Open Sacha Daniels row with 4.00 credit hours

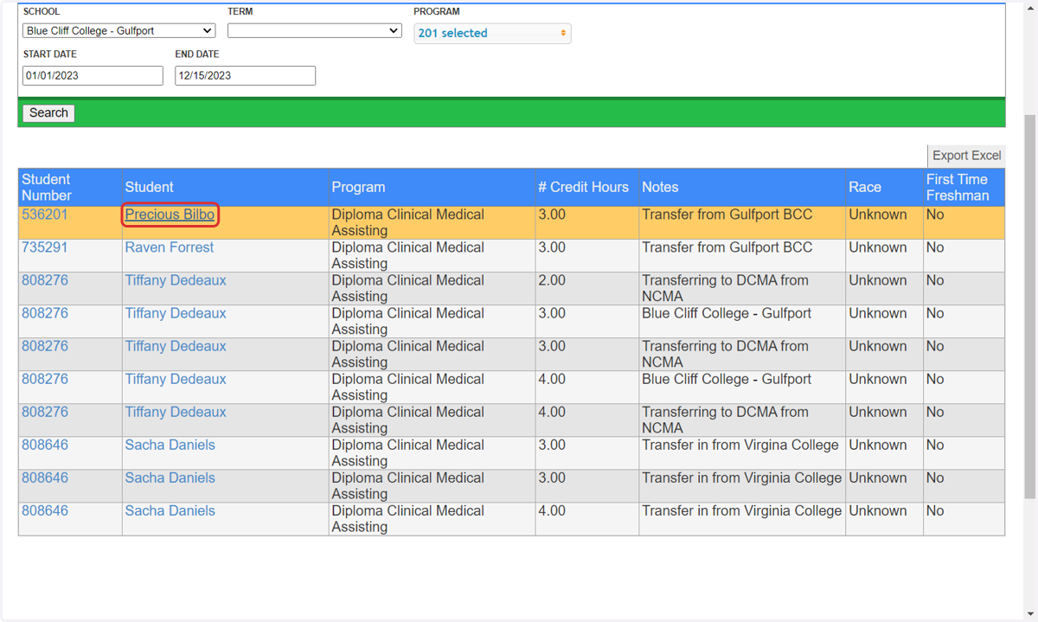[170, 510]
